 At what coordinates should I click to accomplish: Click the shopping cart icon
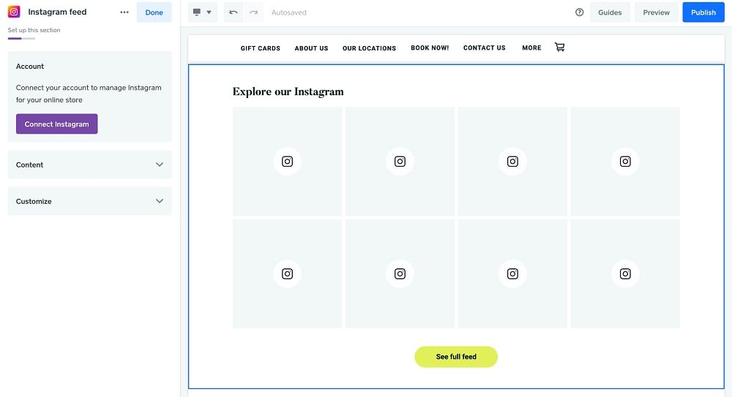[x=559, y=47]
